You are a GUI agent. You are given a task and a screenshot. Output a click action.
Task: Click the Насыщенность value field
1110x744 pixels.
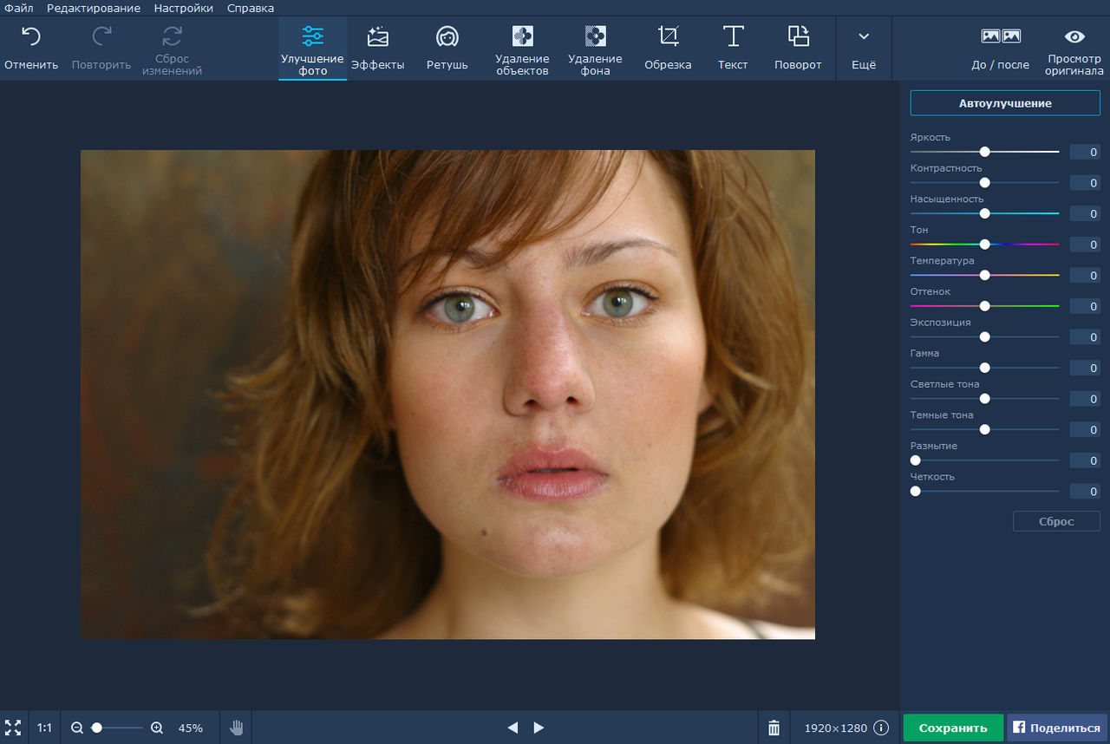(x=1085, y=213)
